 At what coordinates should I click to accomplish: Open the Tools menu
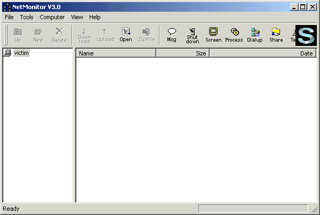click(27, 17)
